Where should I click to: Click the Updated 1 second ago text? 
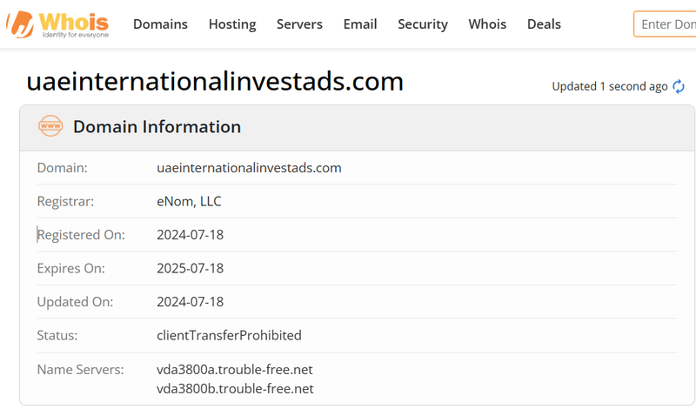[610, 86]
